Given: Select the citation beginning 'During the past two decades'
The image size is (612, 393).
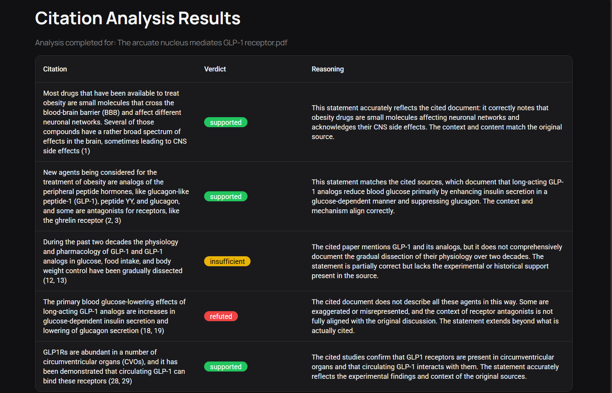Looking at the screenshot, I should tap(113, 261).
